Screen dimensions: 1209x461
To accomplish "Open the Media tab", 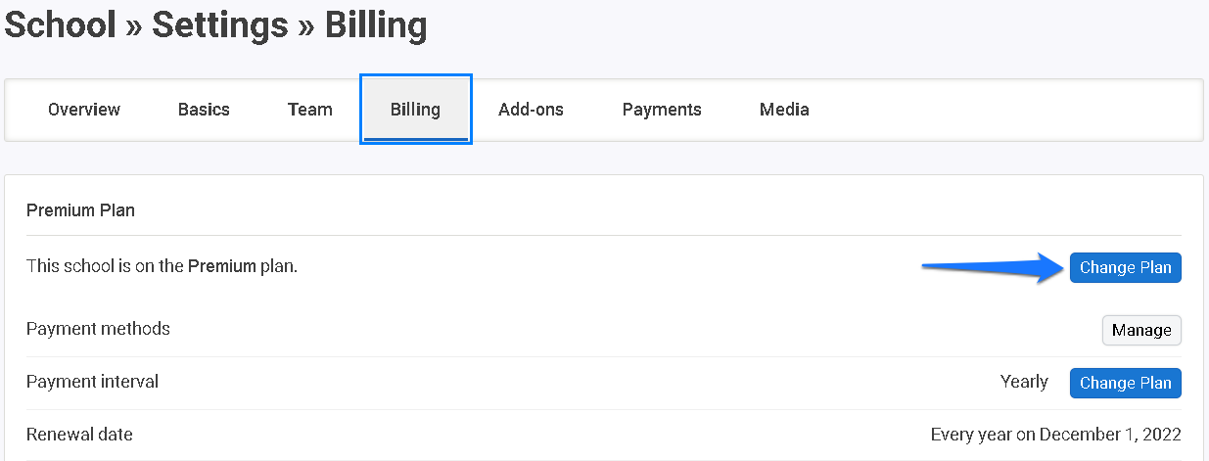I will point(784,110).
